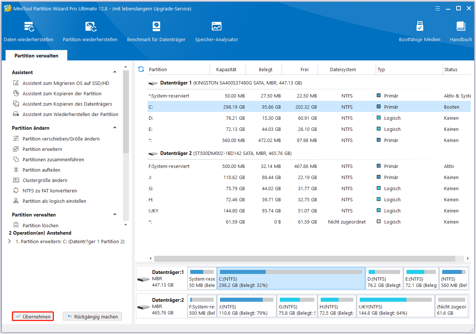Choose Partition aufteilen action
Viewport: 476px width, 334px height.
pos(36,170)
